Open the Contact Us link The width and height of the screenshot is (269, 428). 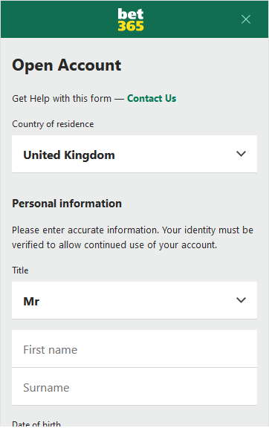point(152,98)
